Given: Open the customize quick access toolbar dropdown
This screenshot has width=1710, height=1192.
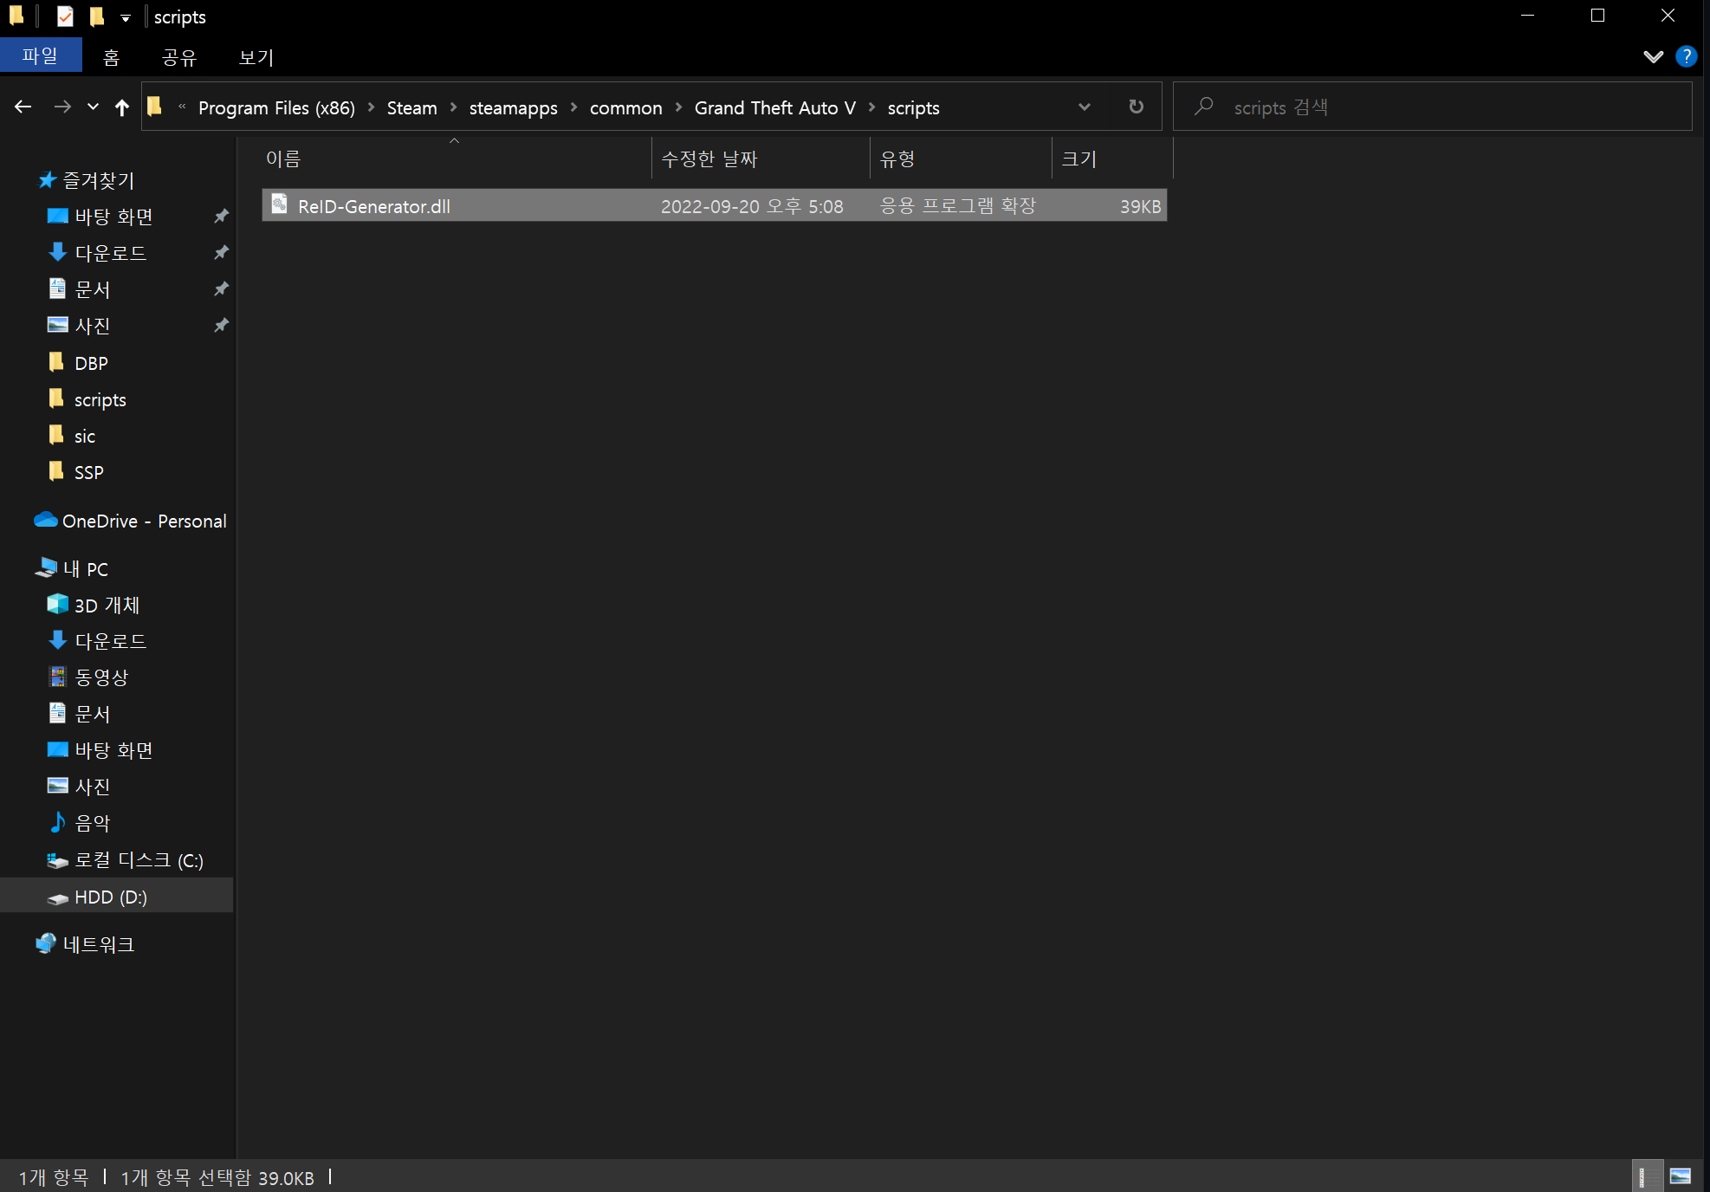Looking at the screenshot, I should (x=126, y=17).
